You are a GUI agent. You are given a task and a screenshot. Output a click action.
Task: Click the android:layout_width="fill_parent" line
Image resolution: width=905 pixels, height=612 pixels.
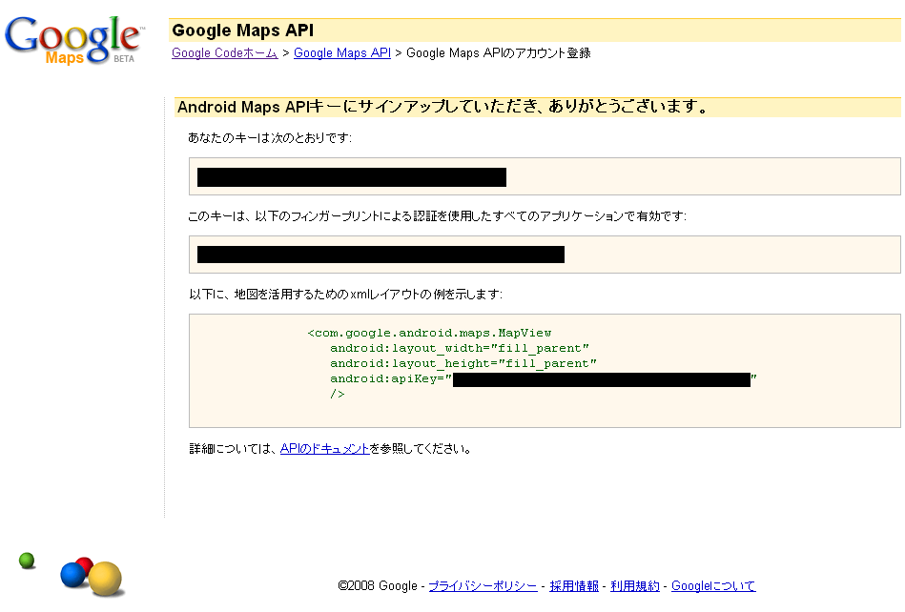(x=460, y=348)
